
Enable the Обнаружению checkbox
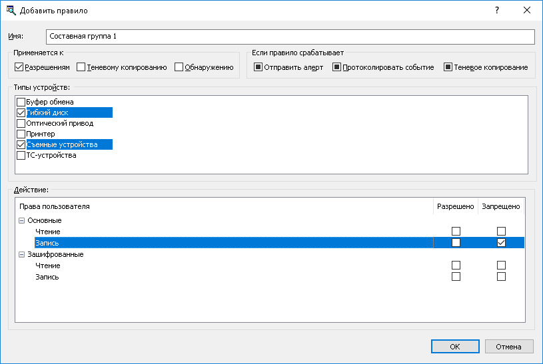179,67
